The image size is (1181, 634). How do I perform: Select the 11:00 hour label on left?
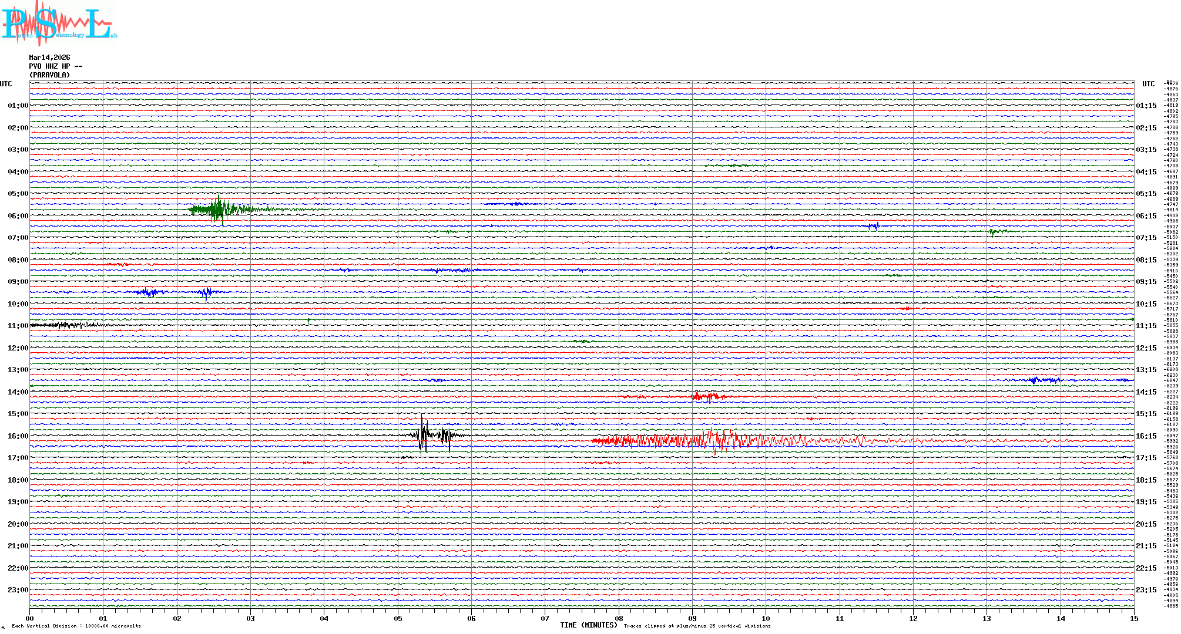pos(18,326)
